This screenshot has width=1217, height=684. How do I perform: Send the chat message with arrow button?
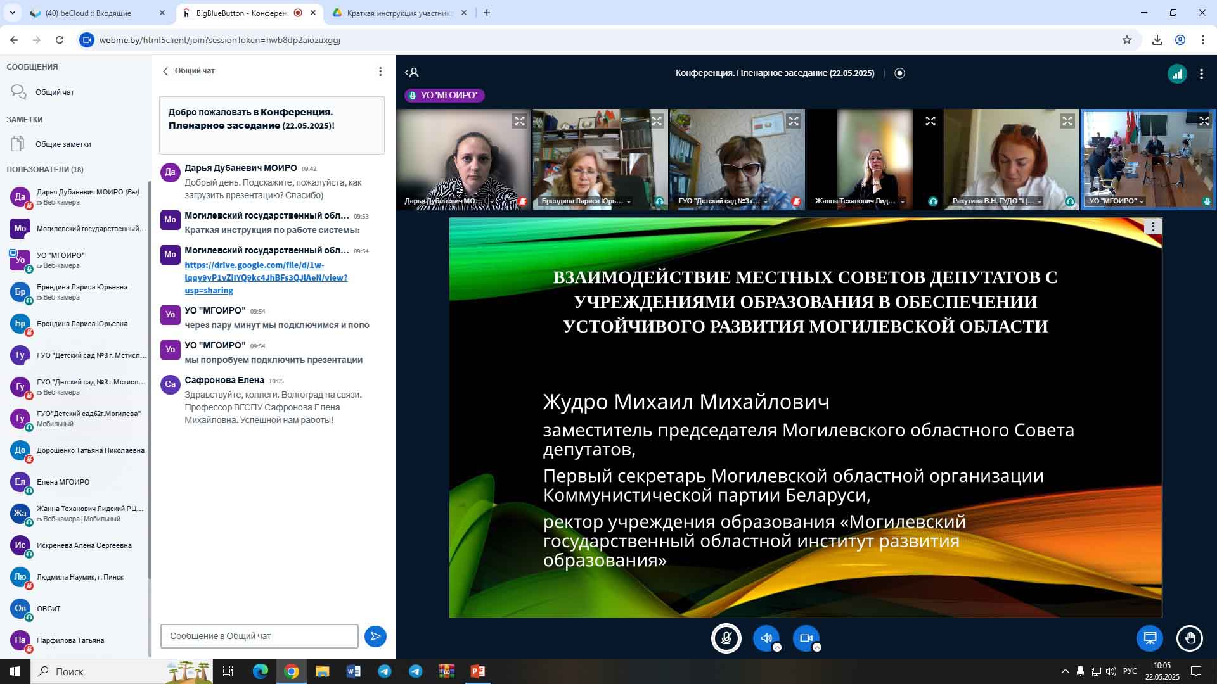click(375, 636)
